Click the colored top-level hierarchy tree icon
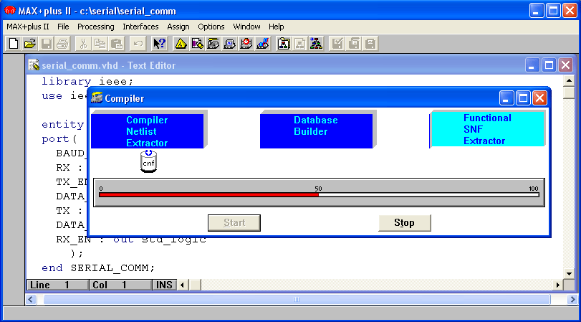This screenshot has height=322, width=581. [x=316, y=44]
